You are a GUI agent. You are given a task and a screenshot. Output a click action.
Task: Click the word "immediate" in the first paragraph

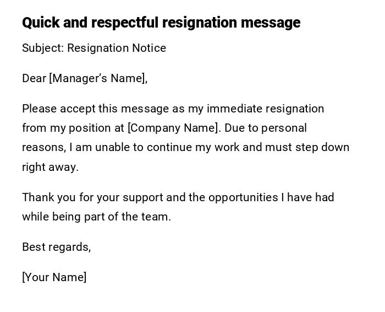[x=233, y=109]
